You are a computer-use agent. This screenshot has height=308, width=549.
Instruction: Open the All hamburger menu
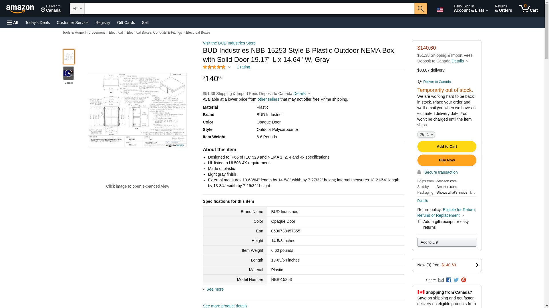point(13,23)
